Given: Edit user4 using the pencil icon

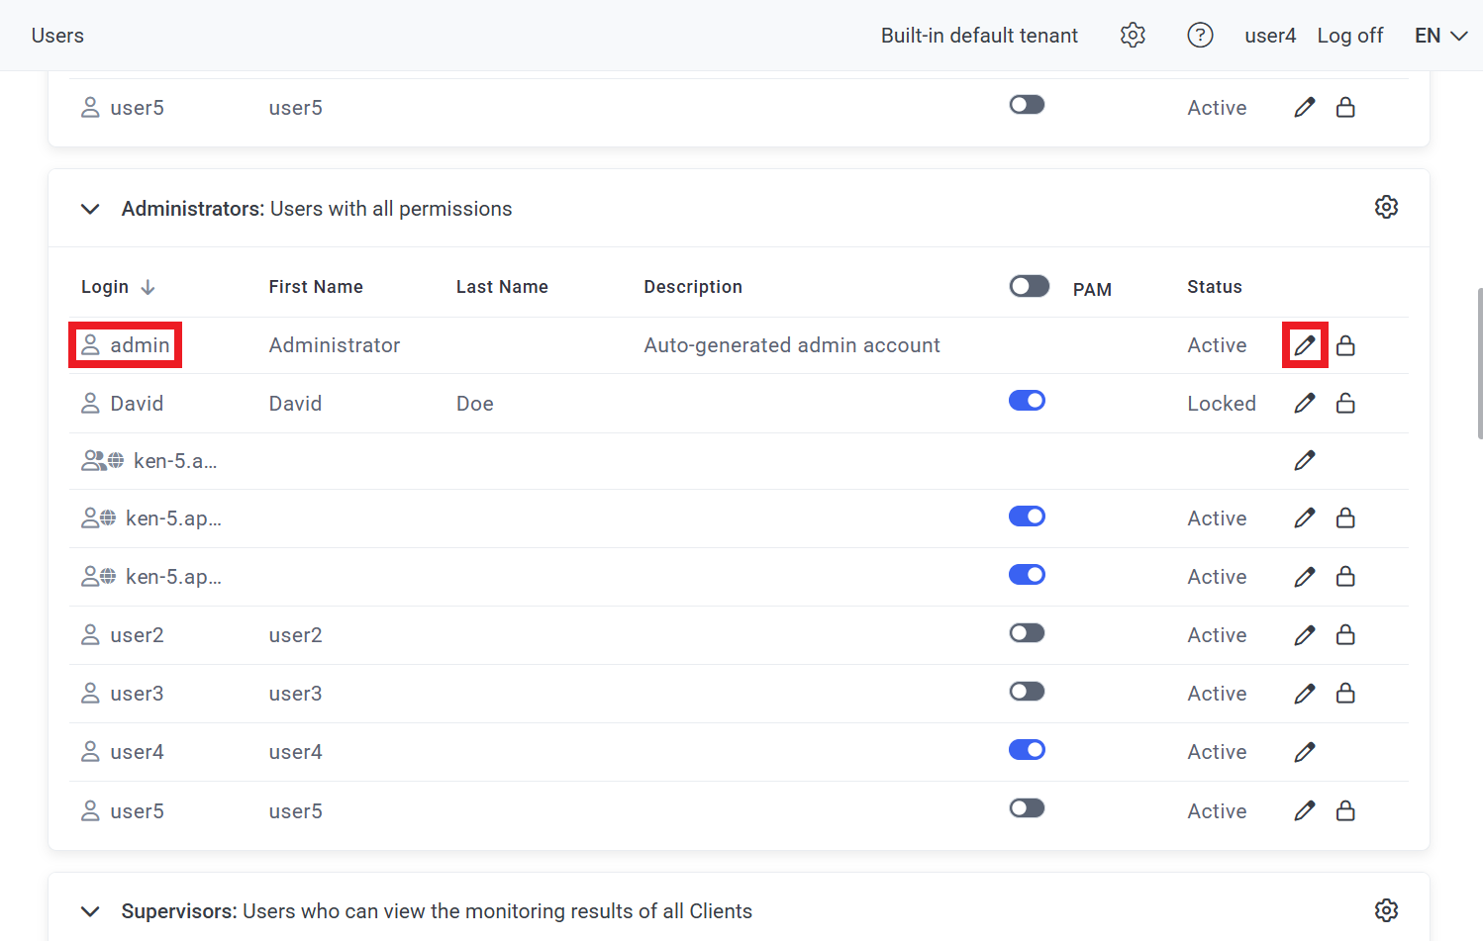Looking at the screenshot, I should 1304,752.
